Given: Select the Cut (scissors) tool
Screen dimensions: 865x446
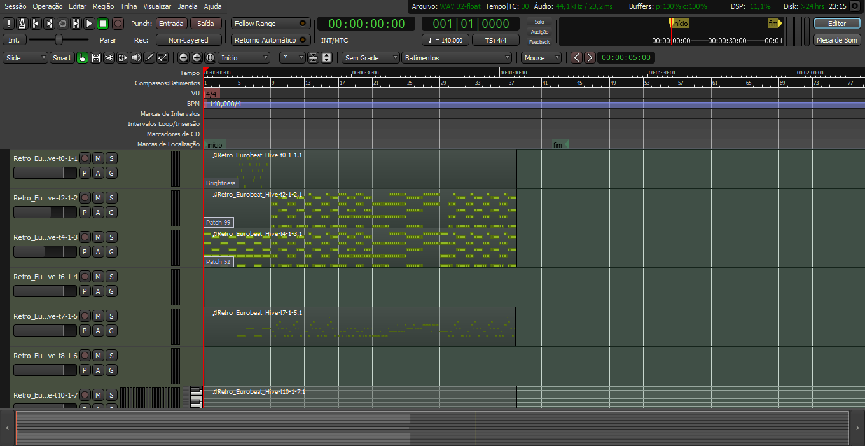Looking at the screenshot, I should (109, 57).
